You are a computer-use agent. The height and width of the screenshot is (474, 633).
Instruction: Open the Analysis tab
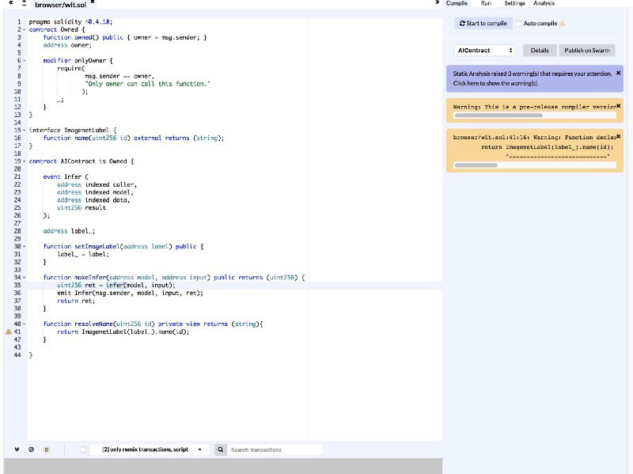544,3
